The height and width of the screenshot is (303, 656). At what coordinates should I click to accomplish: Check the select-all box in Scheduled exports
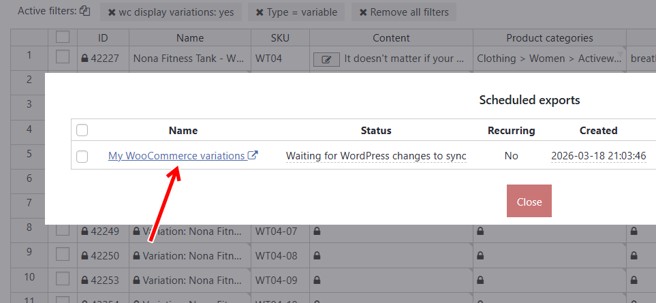[x=82, y=130]
